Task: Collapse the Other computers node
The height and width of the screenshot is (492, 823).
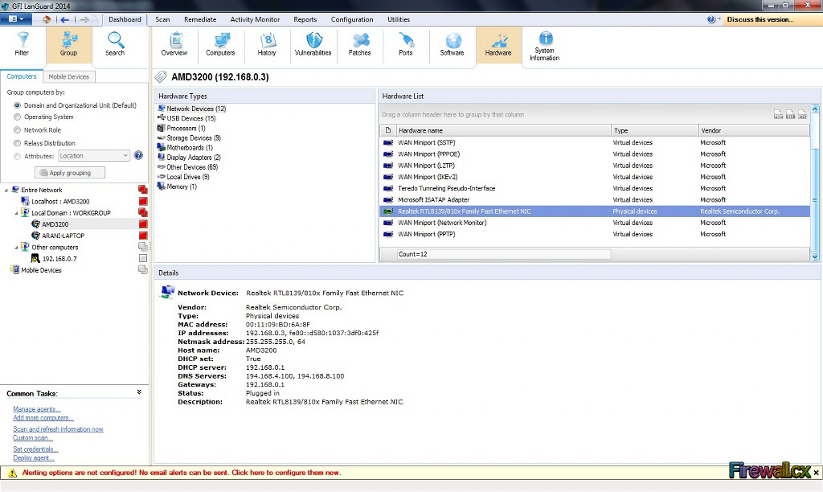Action: point(16,248)
